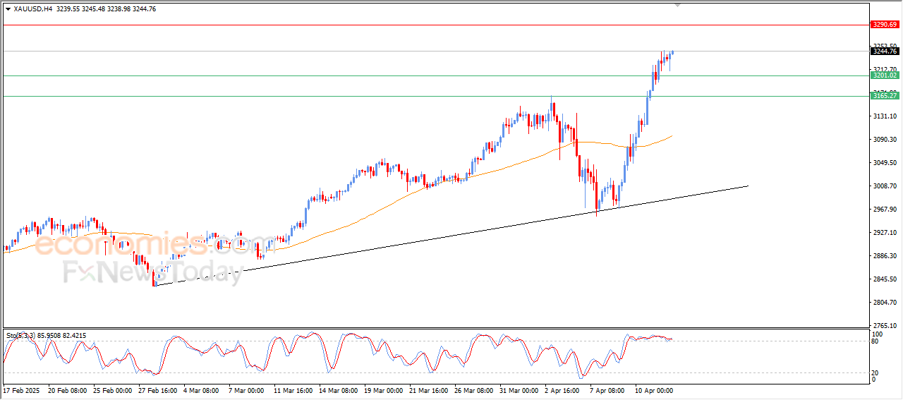Click the 2967.90 price axis value
903x400 pixels.
[x=885, y=210]
